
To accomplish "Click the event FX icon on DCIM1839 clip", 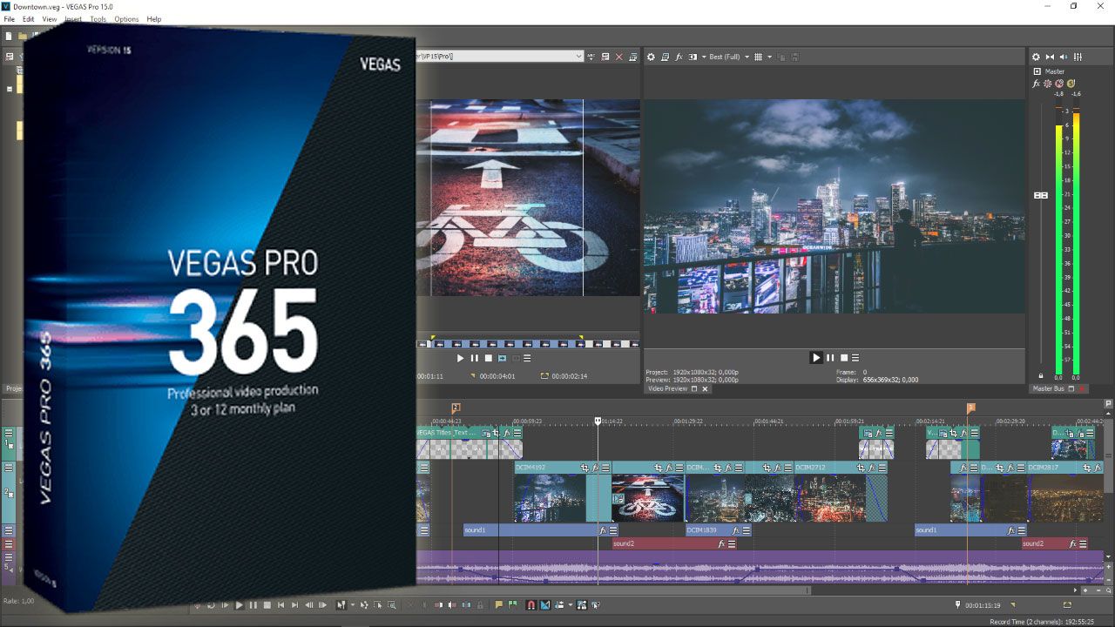I will point(736,530).
